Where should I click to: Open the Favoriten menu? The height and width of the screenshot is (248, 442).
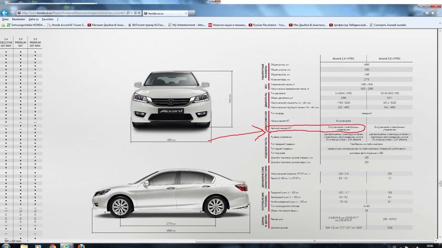[48, 19]
